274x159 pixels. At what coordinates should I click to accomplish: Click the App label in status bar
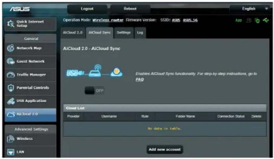point(239,20)
